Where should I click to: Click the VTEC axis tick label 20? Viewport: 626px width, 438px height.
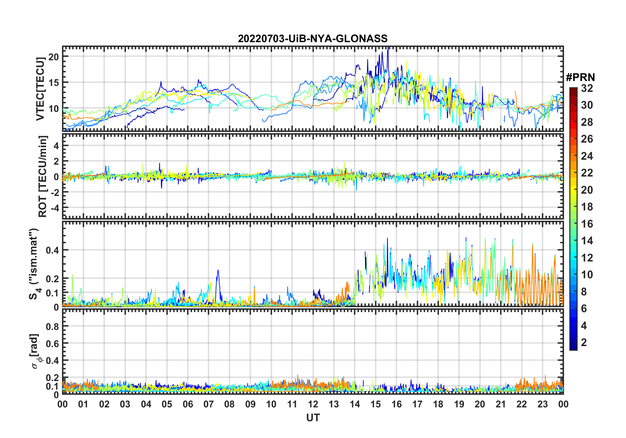click(x=54, y=57)
